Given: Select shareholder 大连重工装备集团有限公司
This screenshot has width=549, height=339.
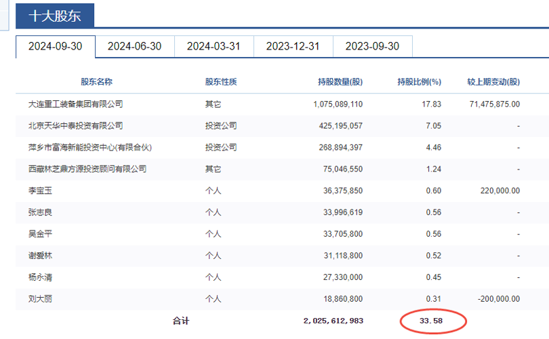Looking at the screenshot, I should (76, 104).
